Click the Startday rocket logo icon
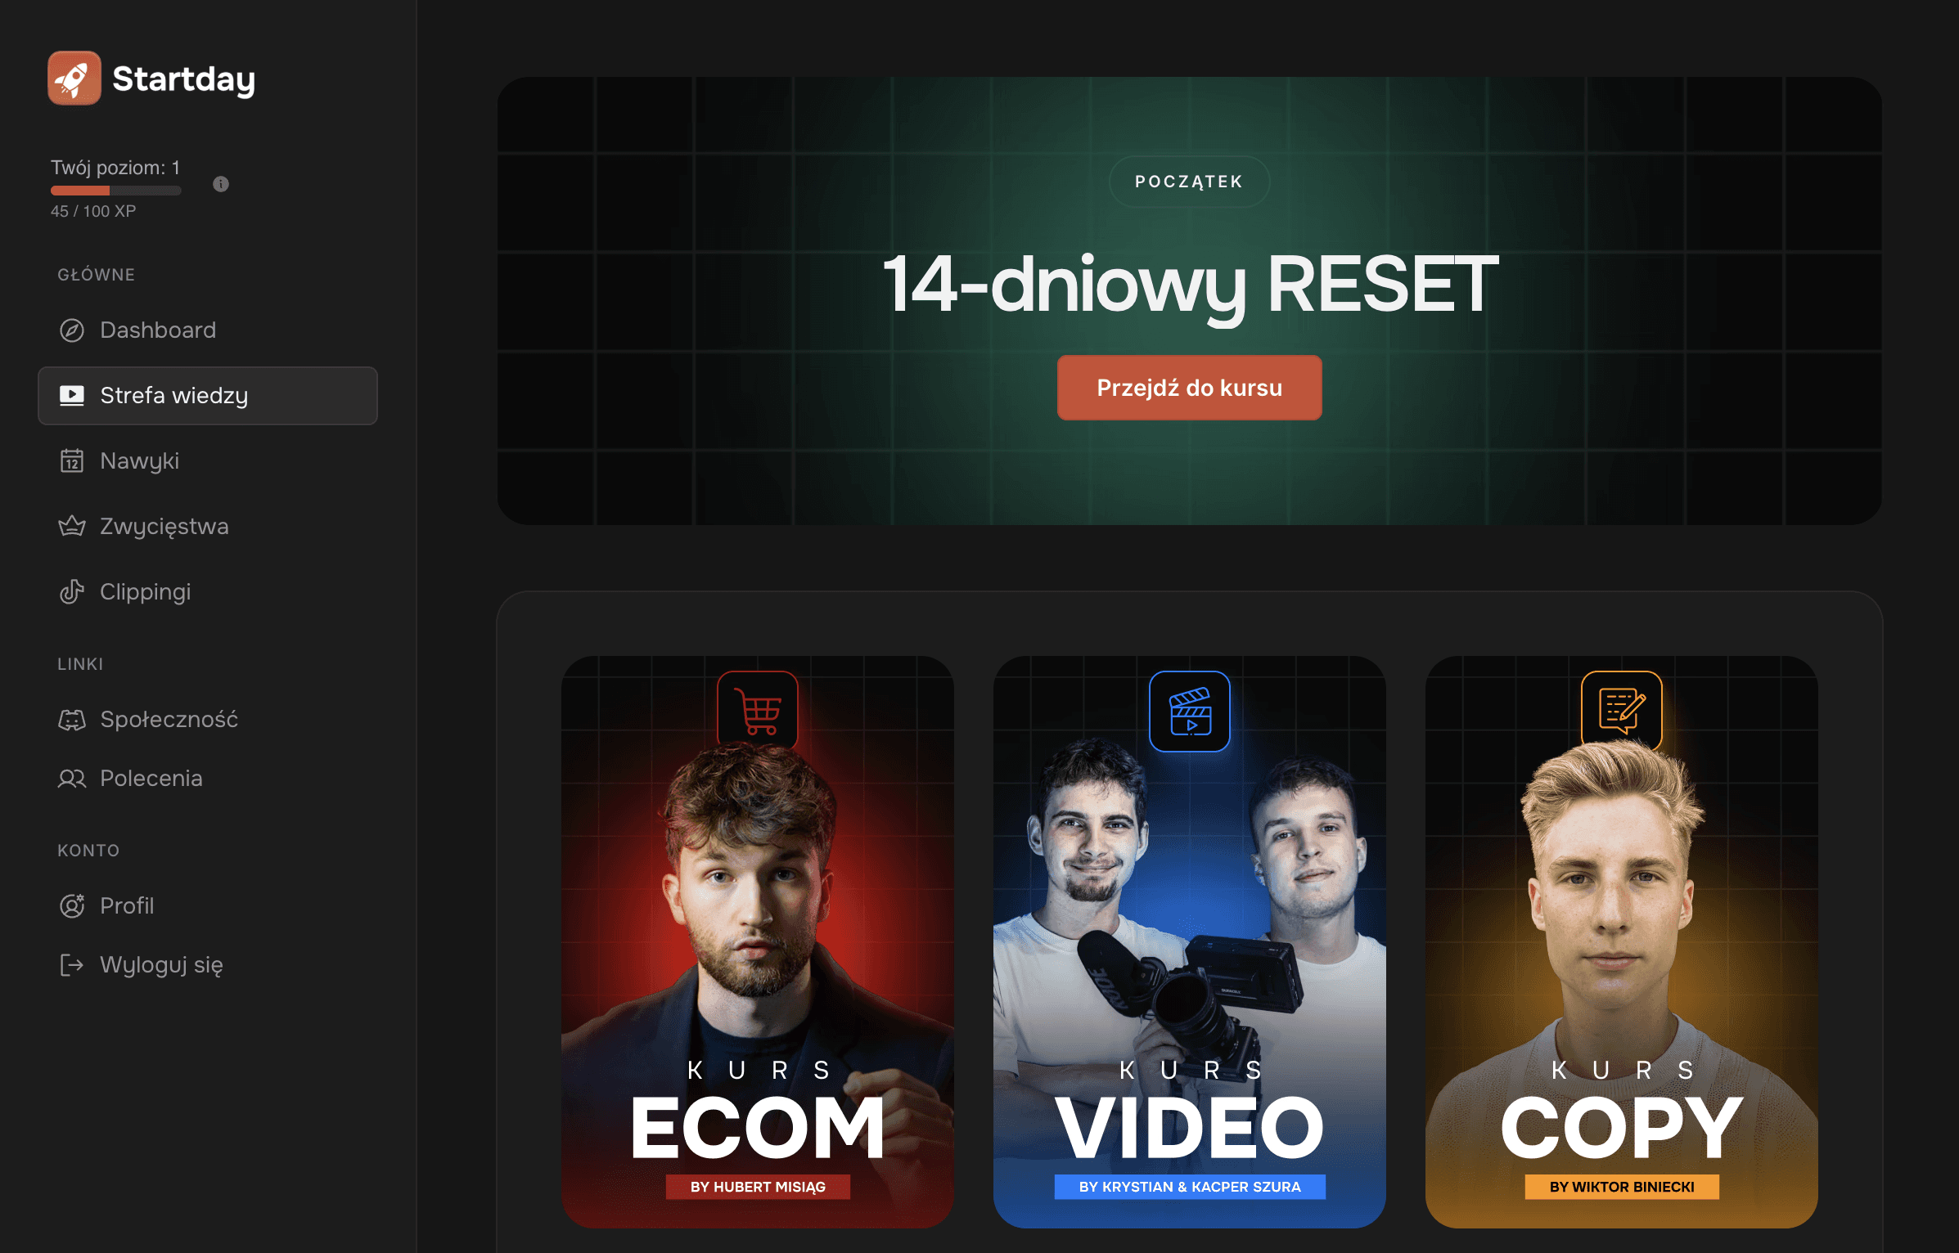 point(74,79)
